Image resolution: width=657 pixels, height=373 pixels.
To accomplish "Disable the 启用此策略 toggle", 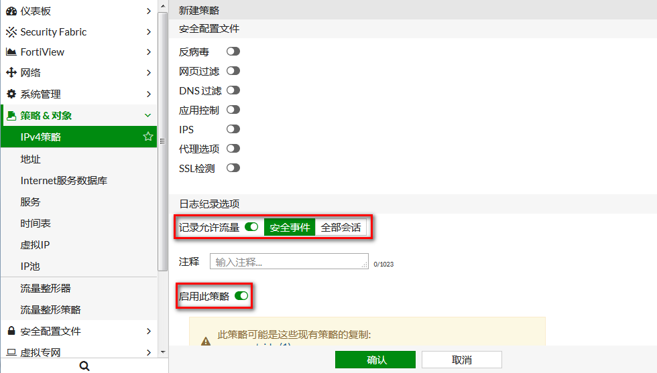I will pyautogui.click(x=241, y=296).
